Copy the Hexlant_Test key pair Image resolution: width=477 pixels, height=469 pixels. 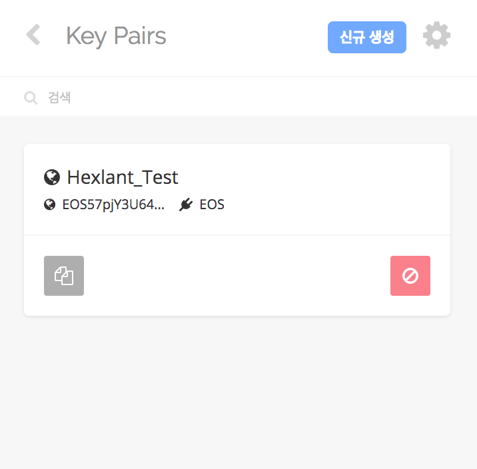click(64, 276)
